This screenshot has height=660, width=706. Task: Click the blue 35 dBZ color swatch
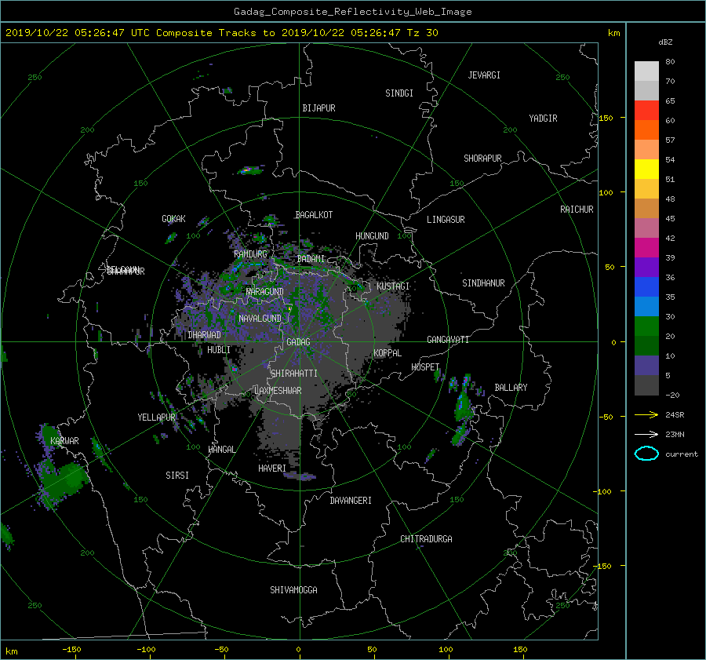click(x=646, y=287)
